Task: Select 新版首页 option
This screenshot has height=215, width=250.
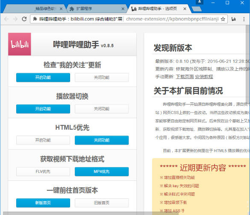Action: click(43, 203)
